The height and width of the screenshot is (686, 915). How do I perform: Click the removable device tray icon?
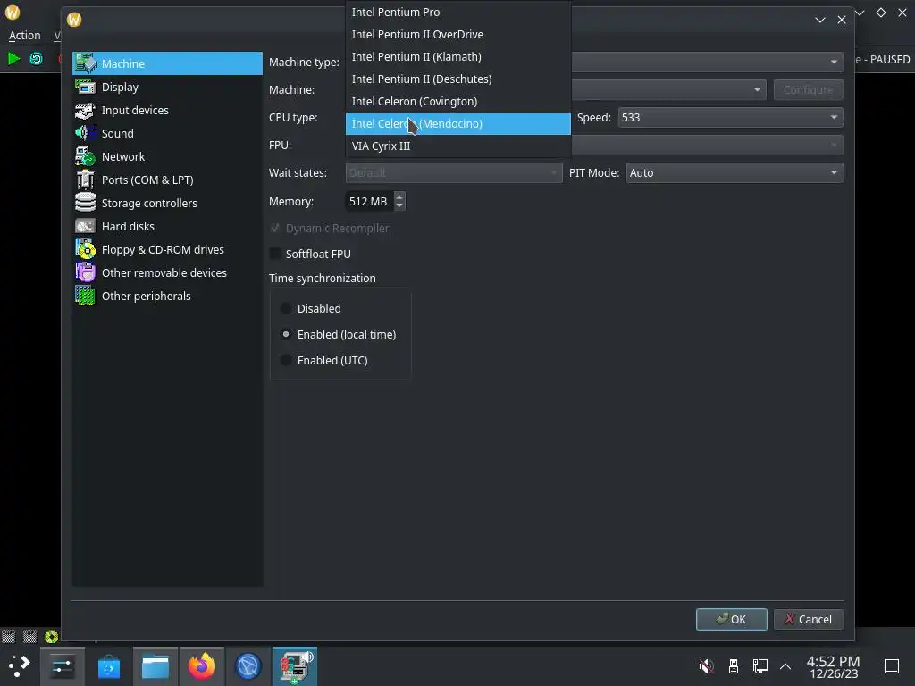click(x=734, y=666)
